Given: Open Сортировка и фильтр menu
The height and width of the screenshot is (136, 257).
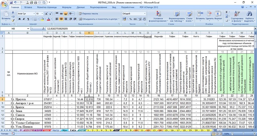Looking at the screenshot, I should click(237, 17).
